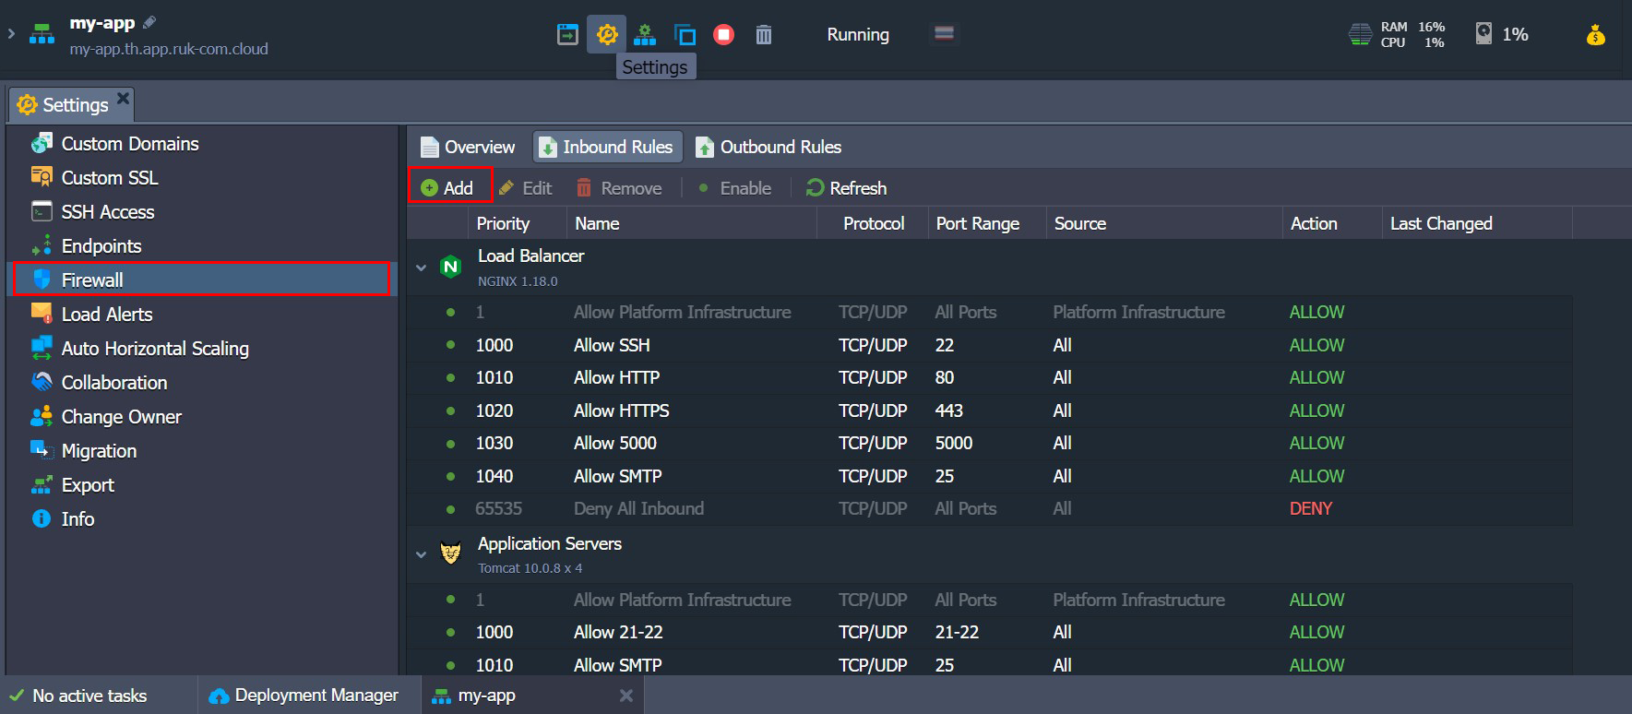Close the my-app bottom tab
The width and height of the screenshot is (1632, 714).
(626, 696)
